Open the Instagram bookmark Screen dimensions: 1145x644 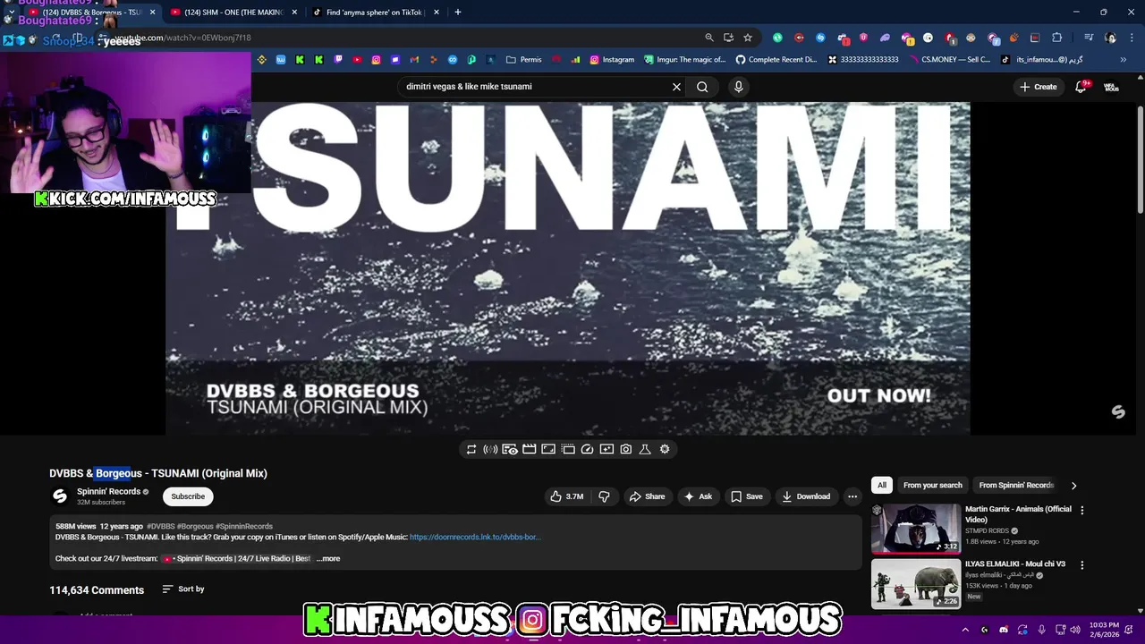coord(612,60)
